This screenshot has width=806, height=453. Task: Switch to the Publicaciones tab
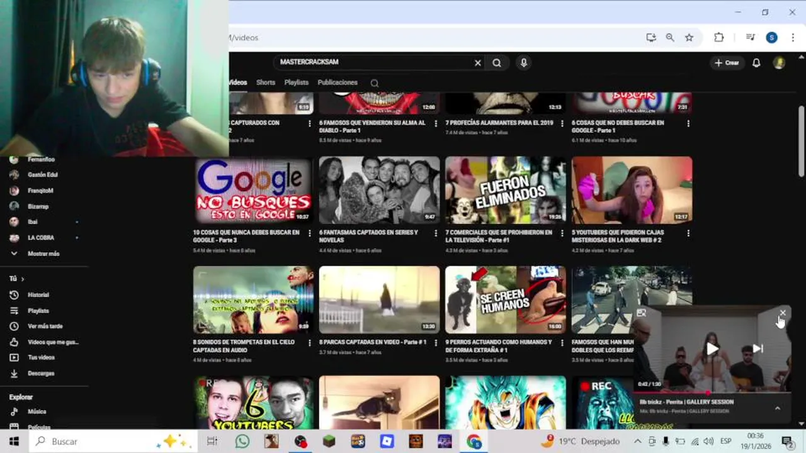point(338,82)
